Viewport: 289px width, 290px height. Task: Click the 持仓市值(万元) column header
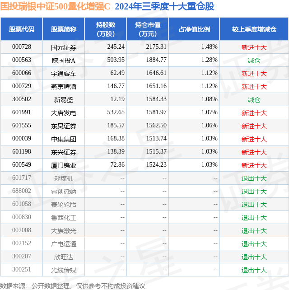click(x=148, y=29)
